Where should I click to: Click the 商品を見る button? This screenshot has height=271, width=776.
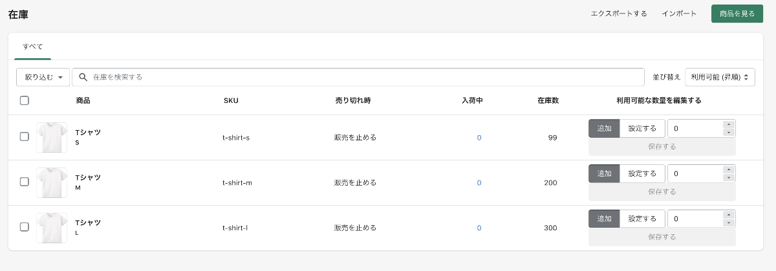pos(737,14)
